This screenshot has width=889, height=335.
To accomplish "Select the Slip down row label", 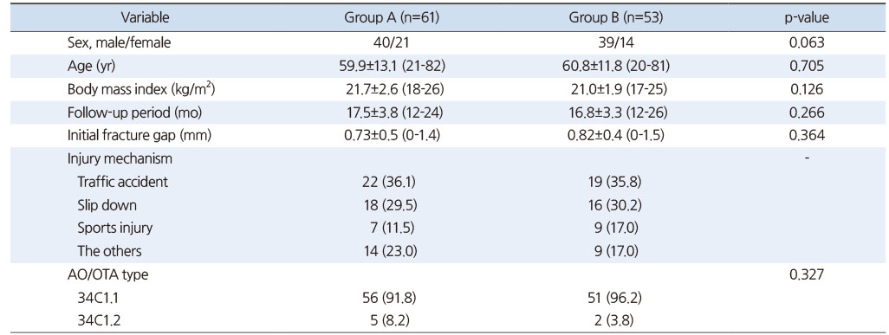I will pos(107,205).
